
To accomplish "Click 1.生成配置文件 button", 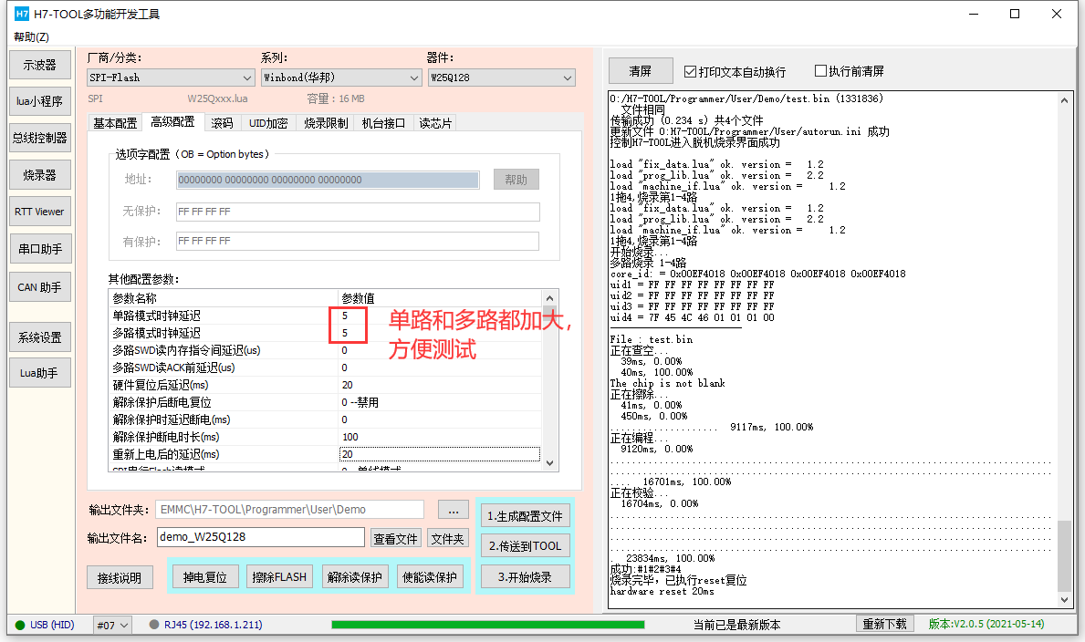I will (526, 516).
